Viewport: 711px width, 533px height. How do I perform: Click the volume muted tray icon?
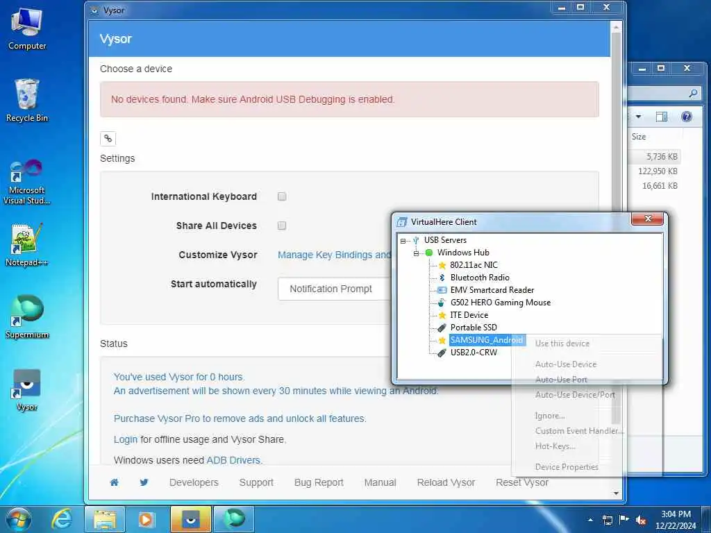641,520
